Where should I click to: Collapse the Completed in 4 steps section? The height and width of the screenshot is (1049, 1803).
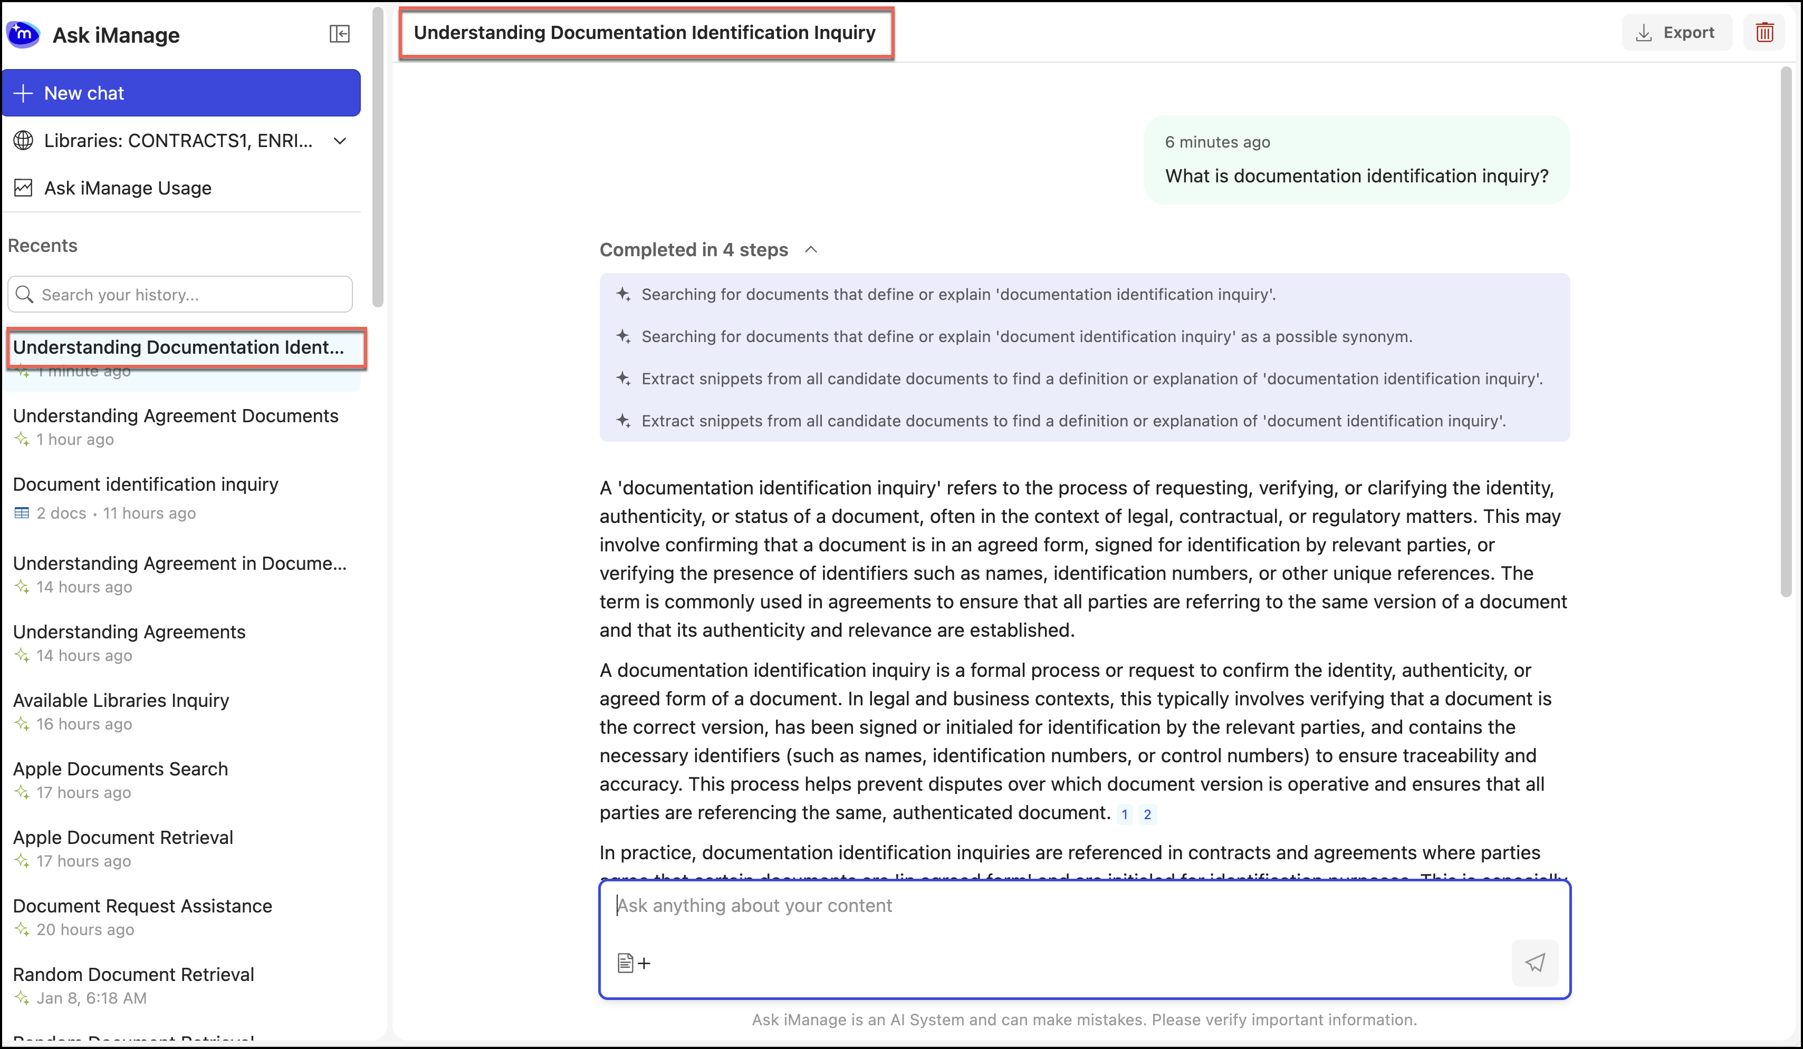(x=811, y=249)
